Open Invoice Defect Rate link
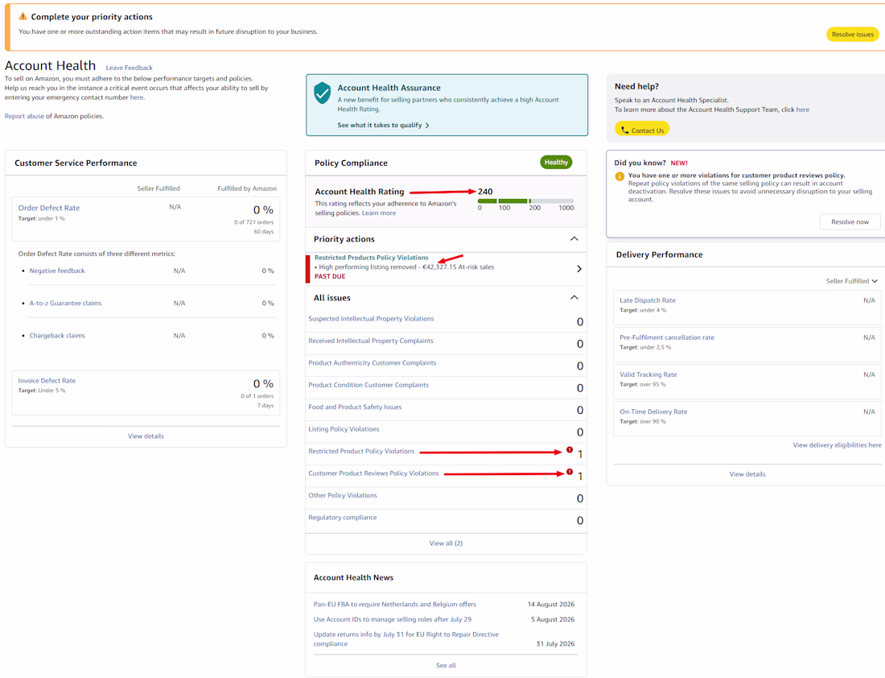 (47, 381)
